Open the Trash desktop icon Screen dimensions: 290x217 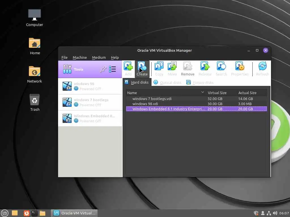pyautogui.click(x=35, y=103)
